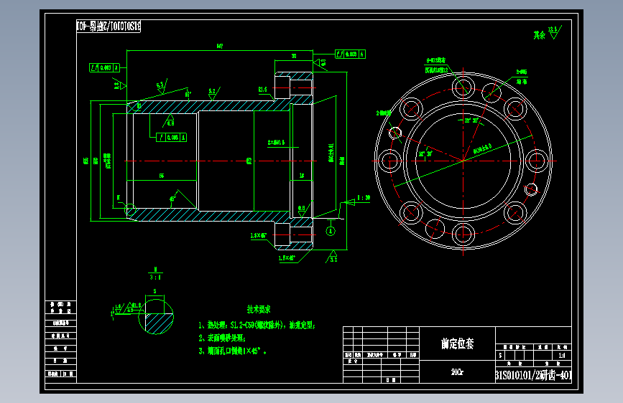Click the 45° chamfer angle label inside the bore
The image size is (623, 403).
click(172, 199)
